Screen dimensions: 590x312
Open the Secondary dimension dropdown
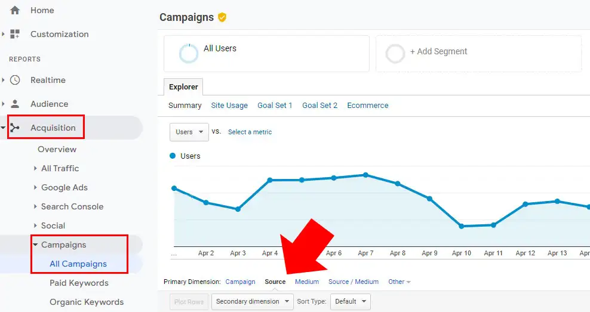252,302
